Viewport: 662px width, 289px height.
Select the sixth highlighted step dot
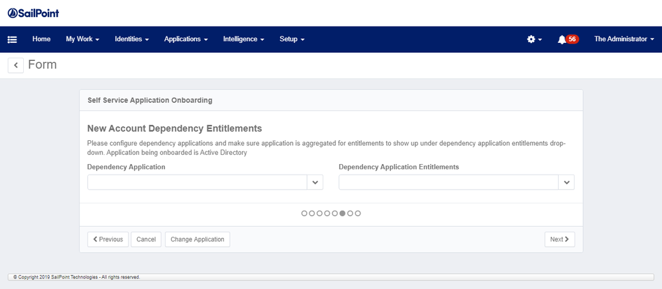click(343, 213)
